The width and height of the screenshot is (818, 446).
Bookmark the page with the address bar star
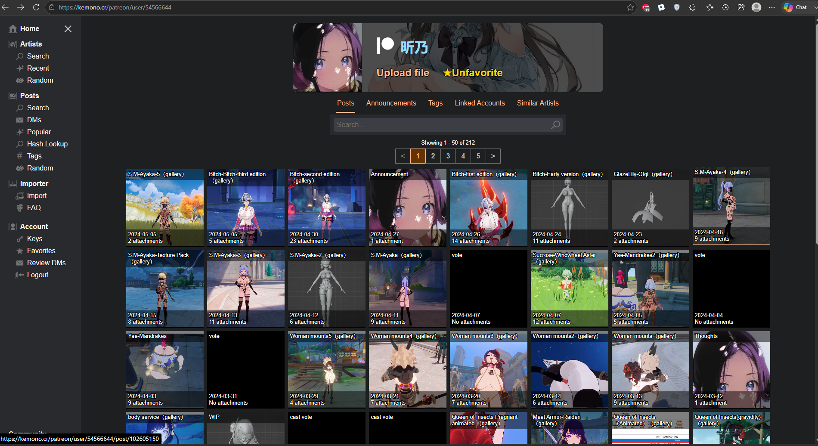pyautogui.click(x=630, y=7)
